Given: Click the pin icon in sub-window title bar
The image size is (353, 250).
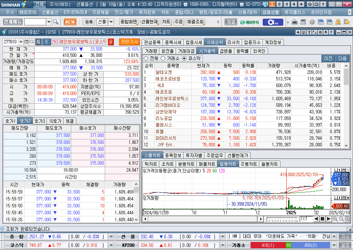Looking at the screenshot, I should point(326,32).
